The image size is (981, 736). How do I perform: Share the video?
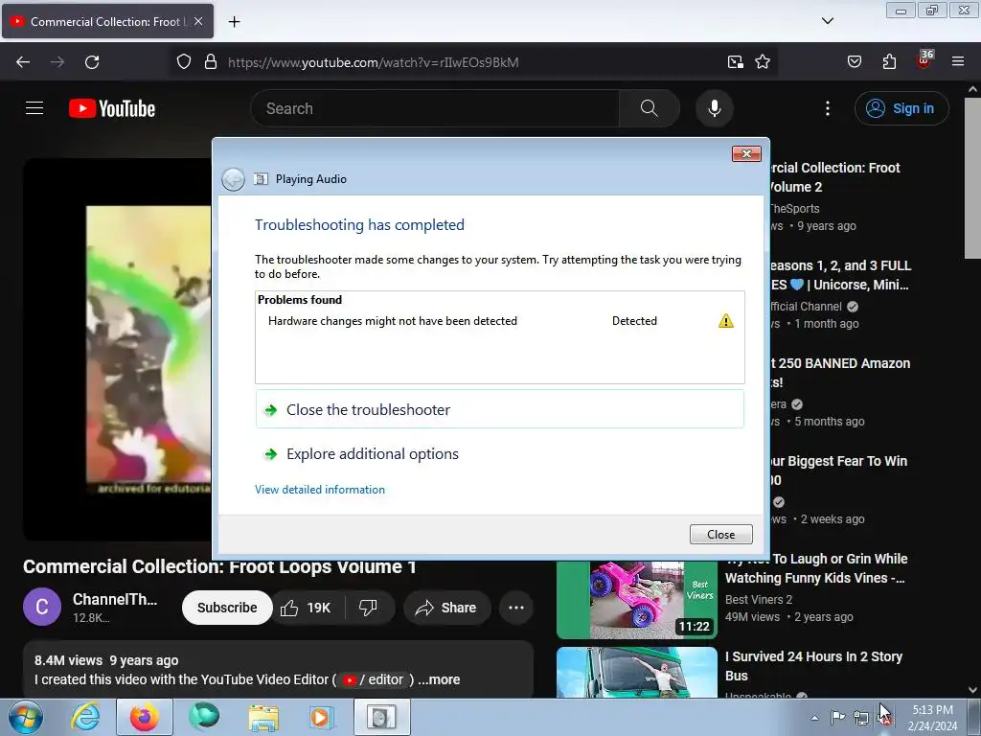pyautogui.click(x=446, y=608)
